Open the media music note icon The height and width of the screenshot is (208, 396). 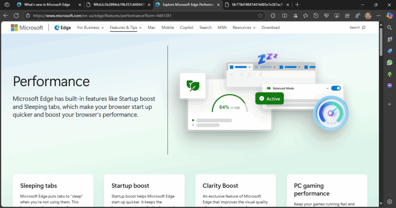tap(295, 15)
